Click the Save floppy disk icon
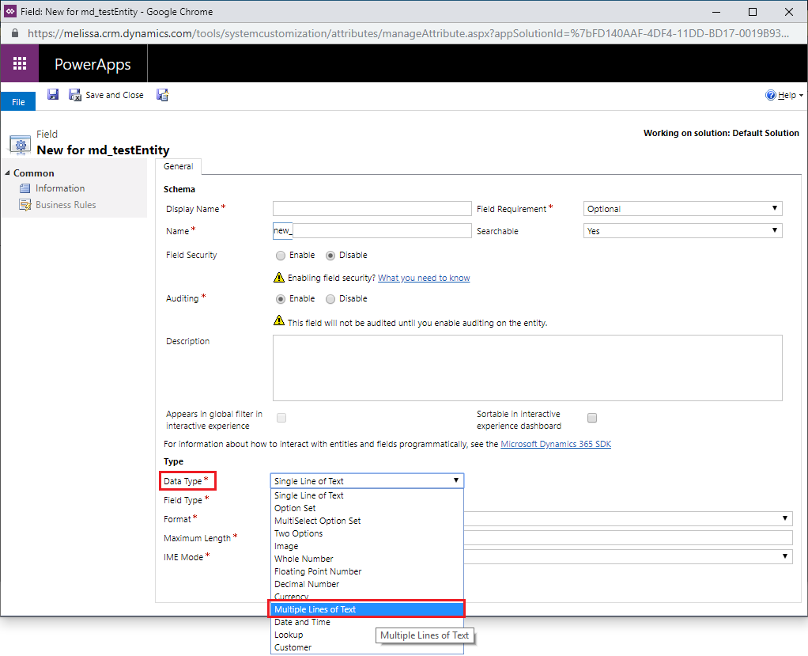Image resolution: width=808 pixels, height=656 pixels. coord(53,95)
